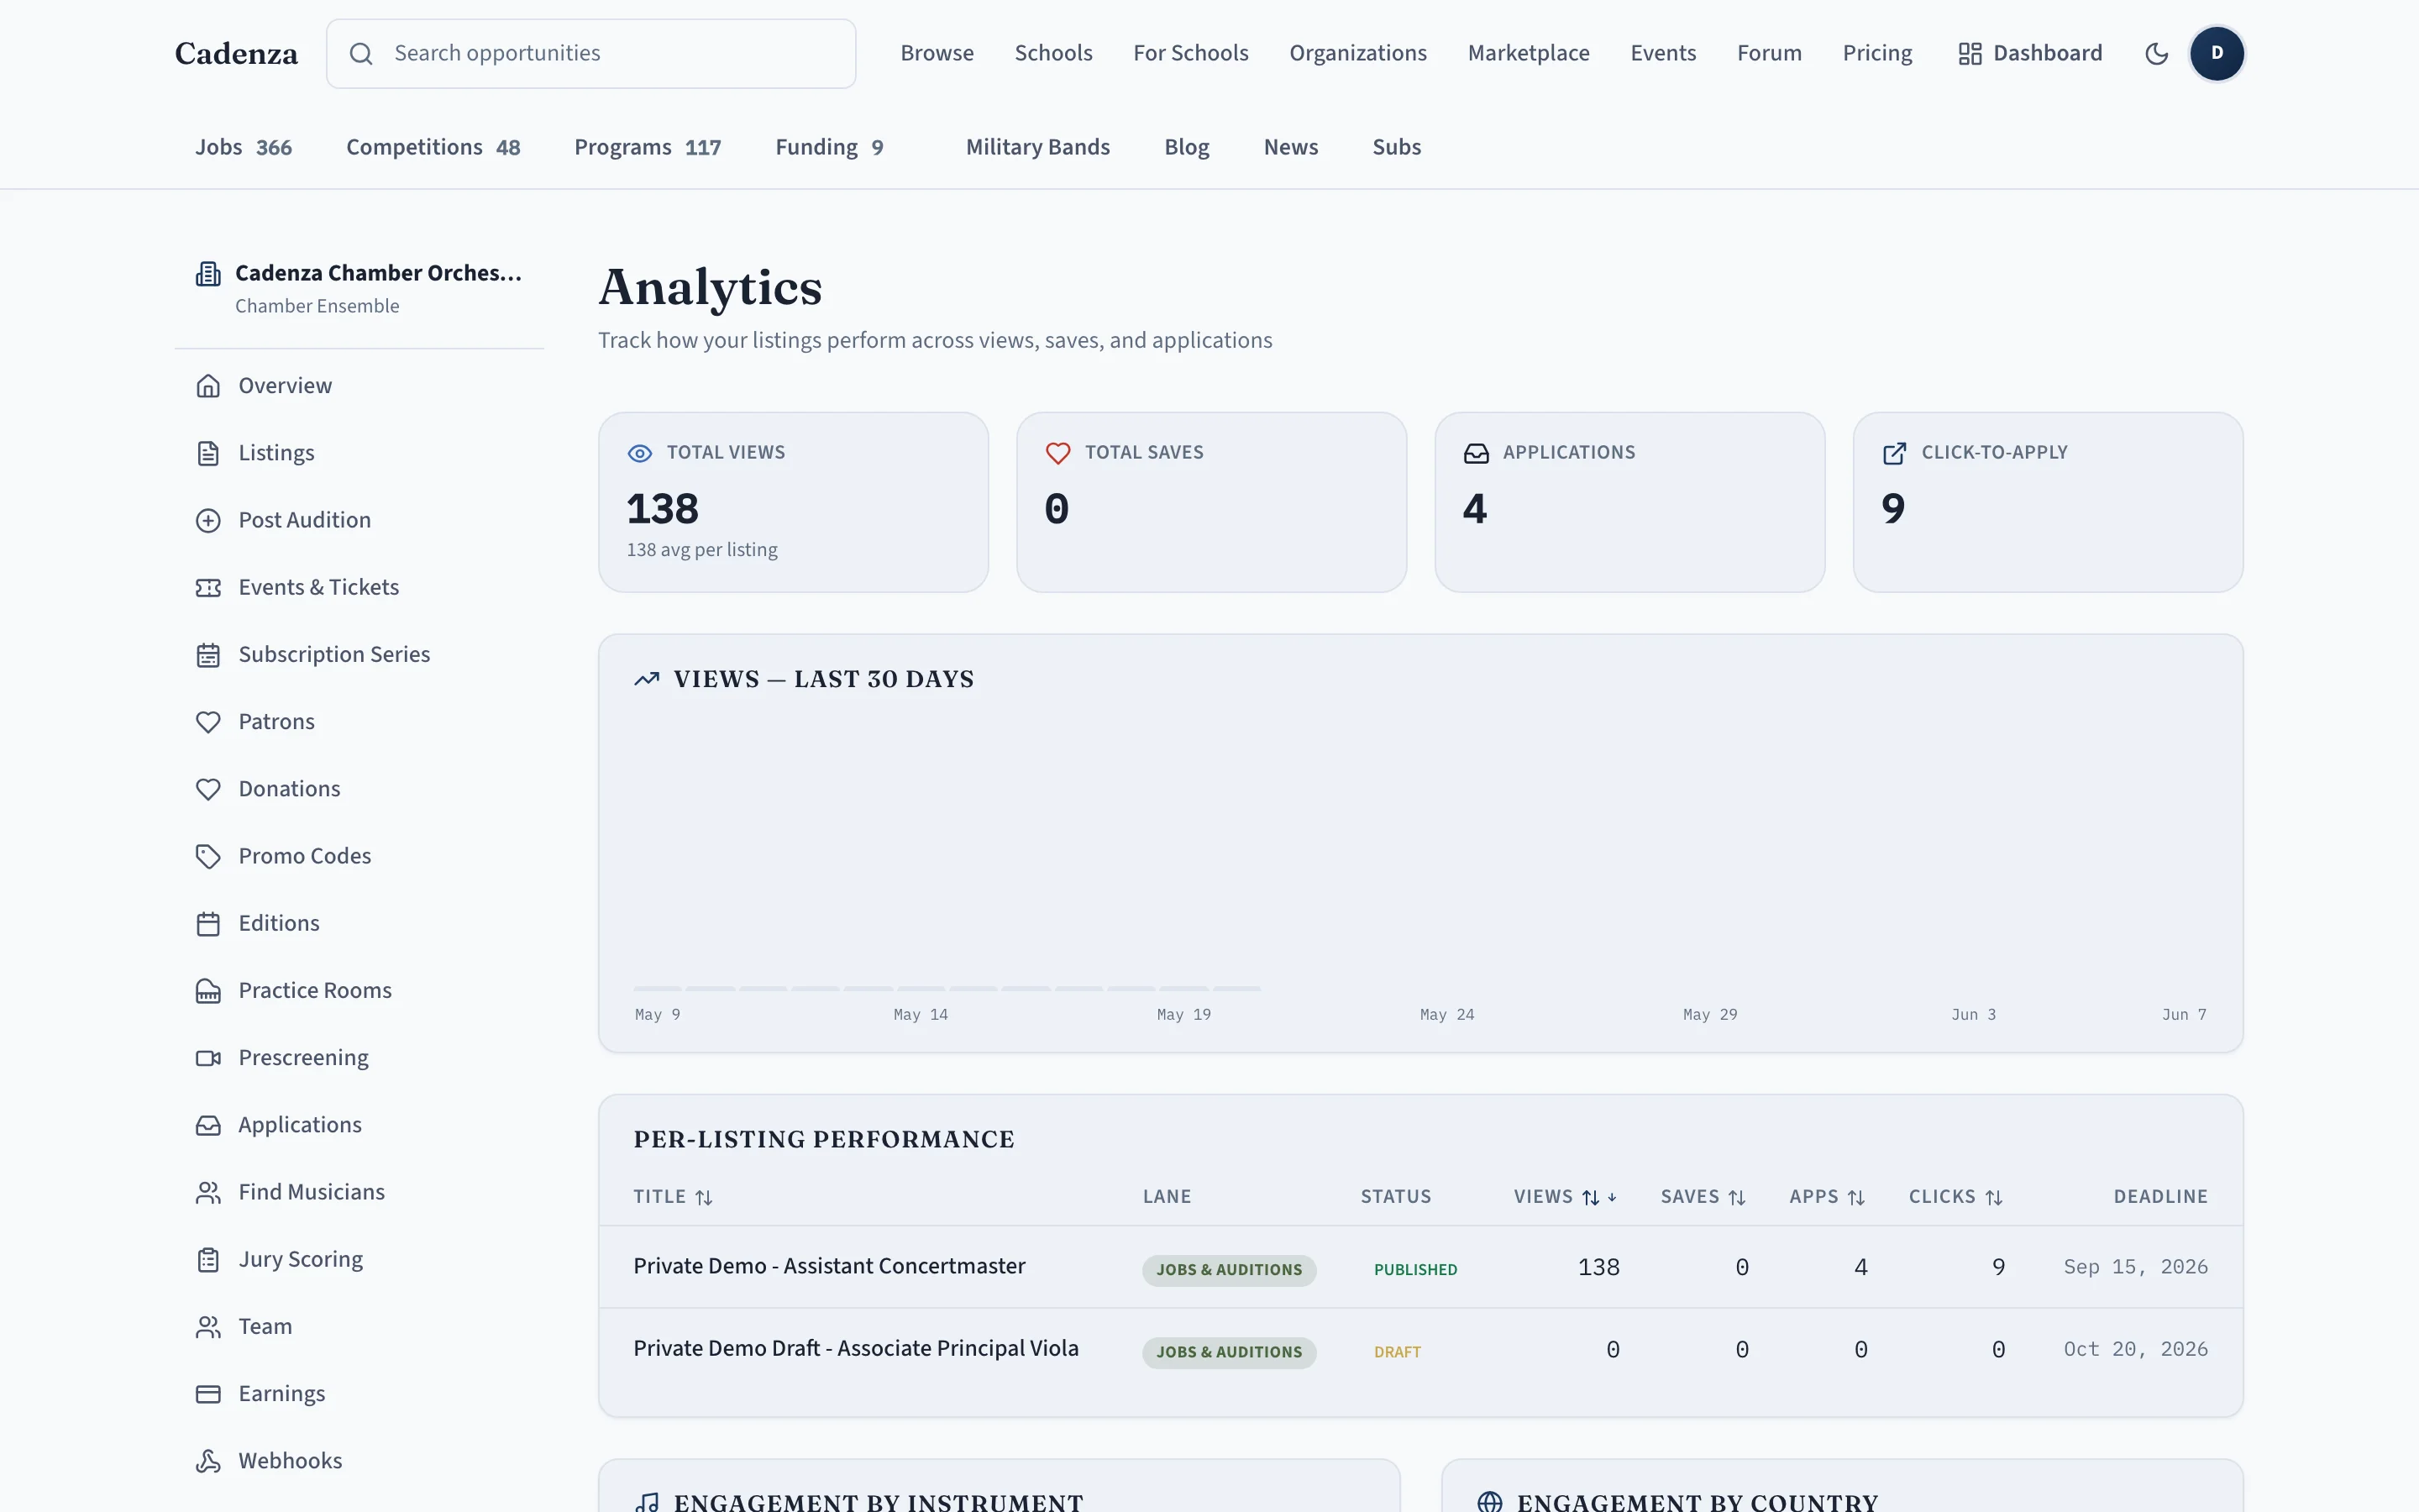Click the Oct 20, 2026 deadline
The width and height of the screenshot is (2419, 1512).
pyautogui.click(x=2135, y=1349)
